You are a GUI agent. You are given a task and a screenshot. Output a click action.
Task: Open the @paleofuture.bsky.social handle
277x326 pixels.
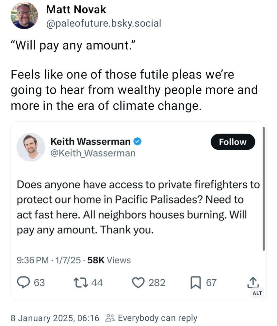click(x=104, y=23)
